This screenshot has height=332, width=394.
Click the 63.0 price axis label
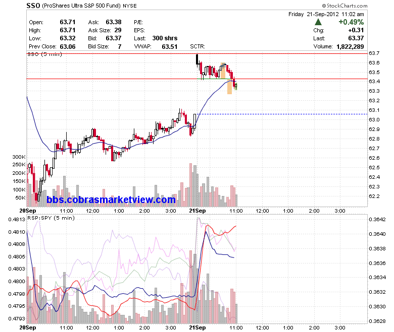tap(374, 120)
